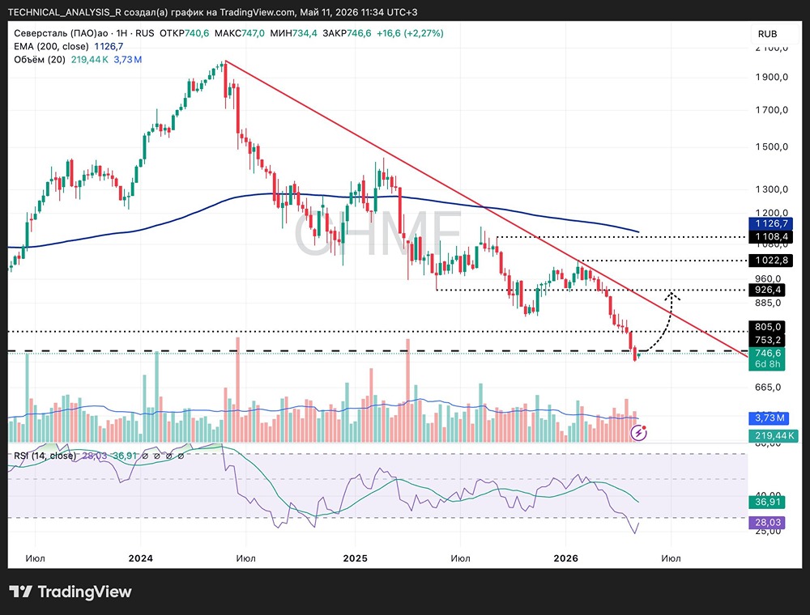This screenshot has width=810, height=615.
Task: Click the ОТКР740,6 open value
Action: point(185,33)
